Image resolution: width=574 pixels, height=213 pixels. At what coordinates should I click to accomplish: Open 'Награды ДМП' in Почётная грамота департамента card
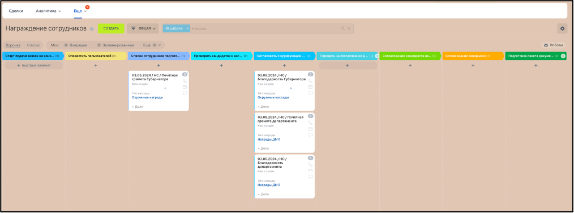pyautogui.click(x=269, y=139)
